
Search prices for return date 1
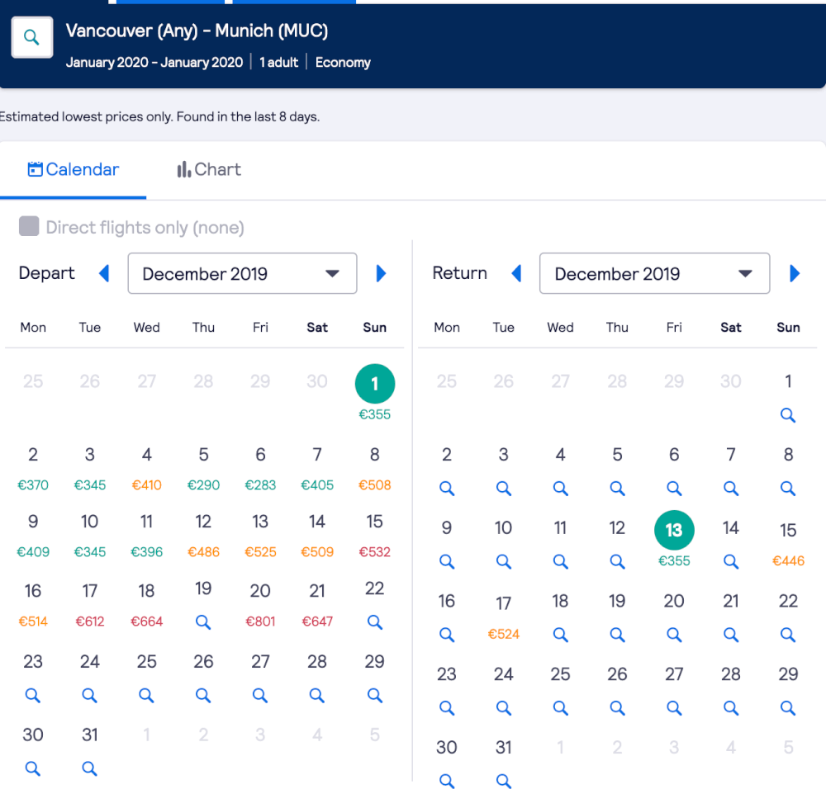pos(788,415)
